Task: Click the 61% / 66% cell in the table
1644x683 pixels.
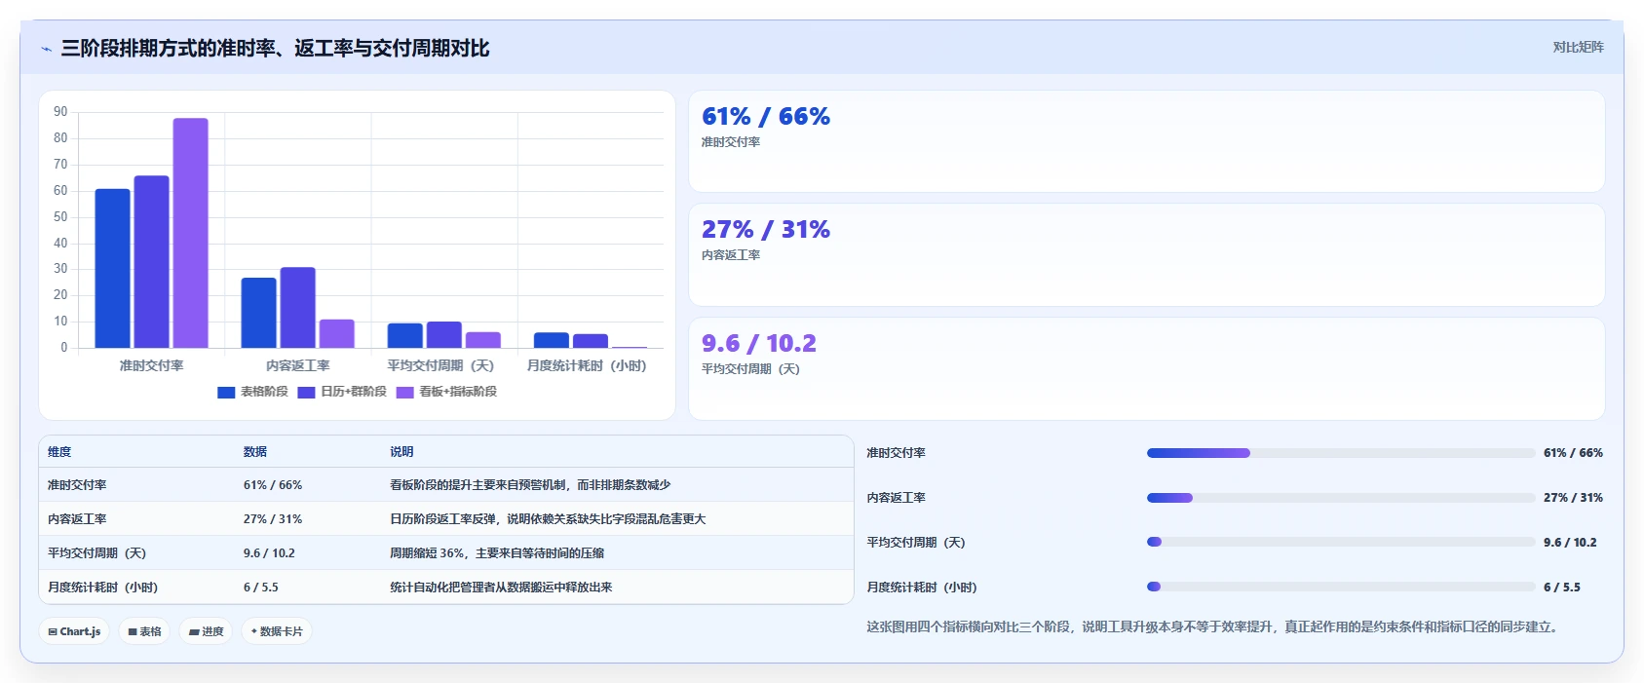Action: (x=273, y=485)
